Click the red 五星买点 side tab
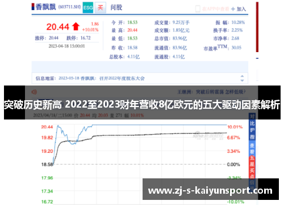Image resolution: width=284 pixels, height=205 pixels. click(x=252, y=167)
